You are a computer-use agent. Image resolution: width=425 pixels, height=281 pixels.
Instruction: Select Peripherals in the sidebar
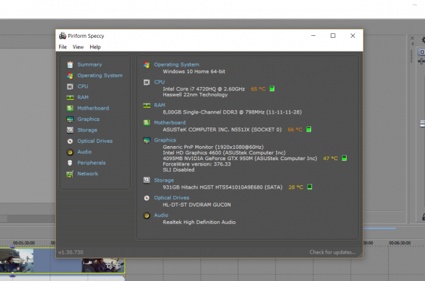coord(92,163)
